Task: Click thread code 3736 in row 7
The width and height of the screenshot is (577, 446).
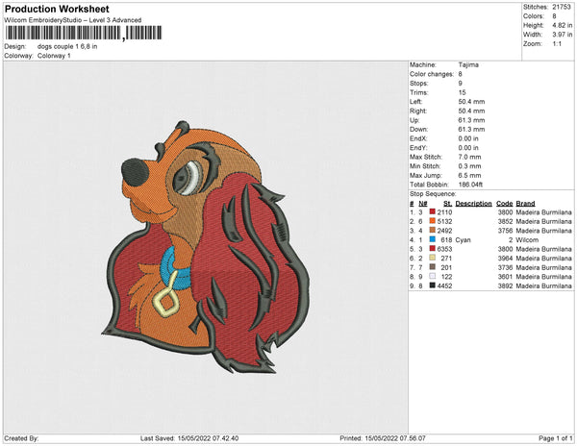Action: point(505,267)
